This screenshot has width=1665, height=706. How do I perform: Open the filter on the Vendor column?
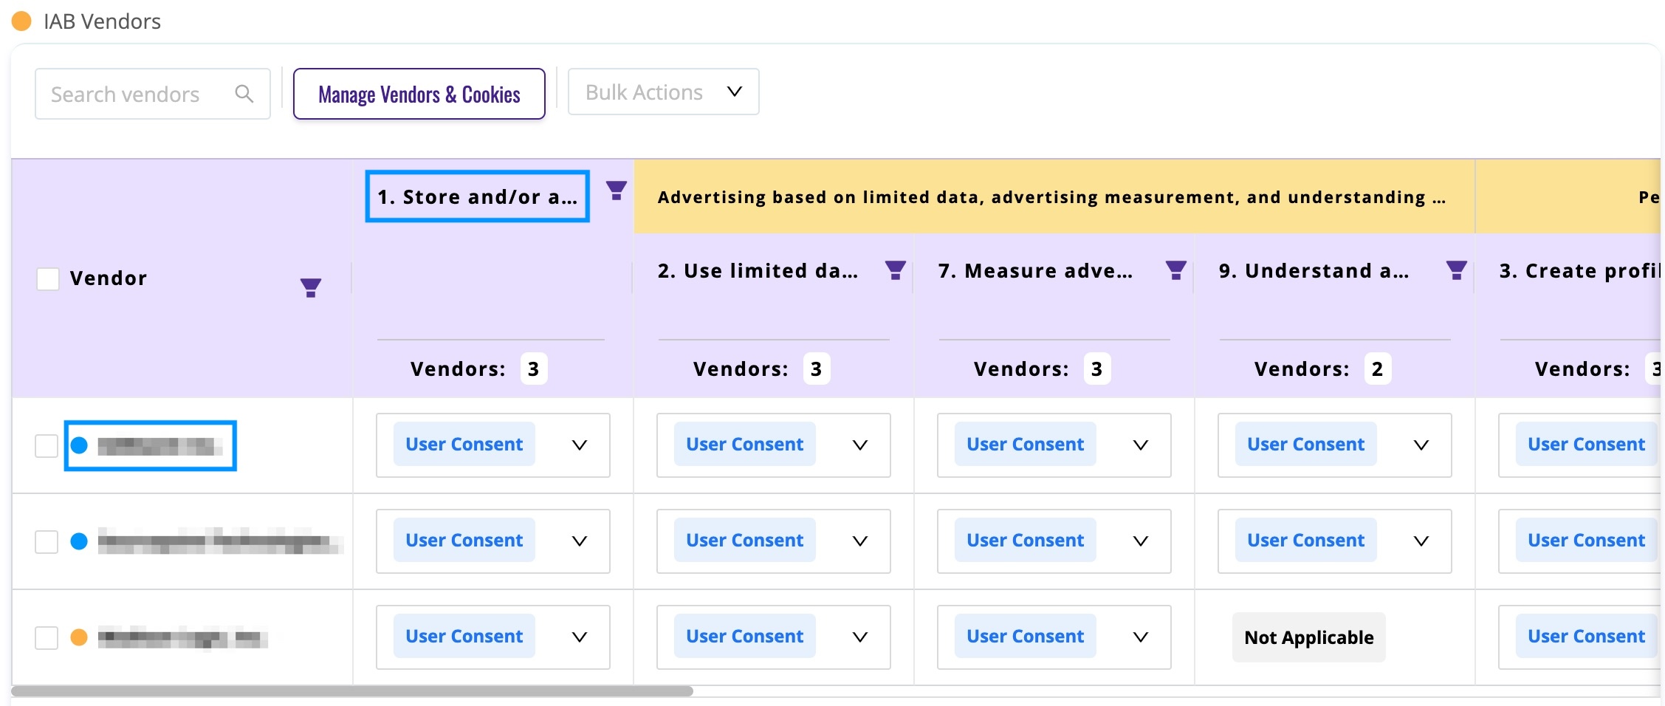tap(311, 287)
